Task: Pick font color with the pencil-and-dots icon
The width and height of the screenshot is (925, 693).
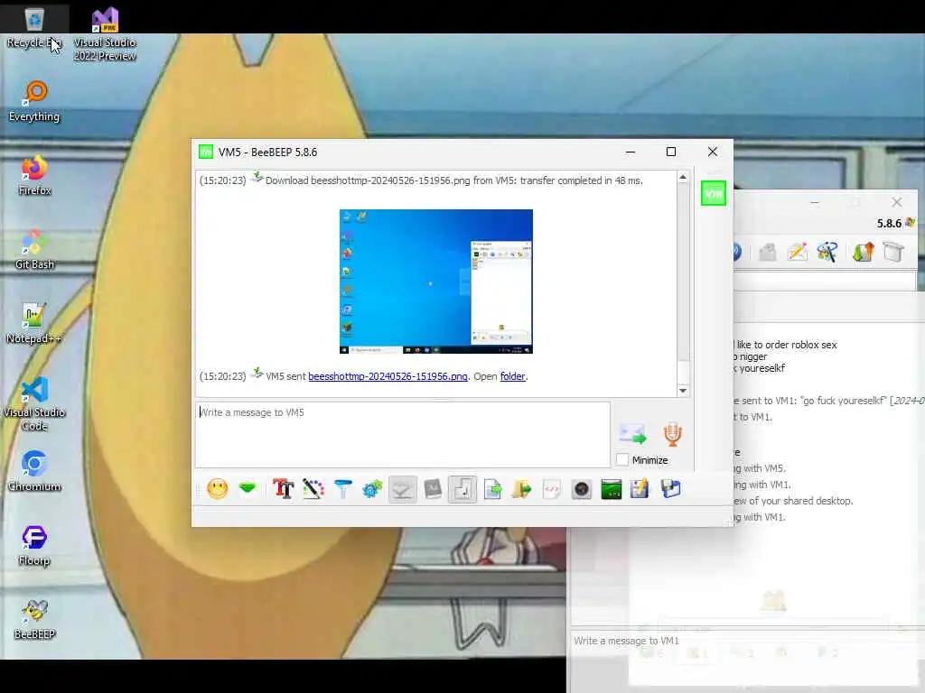Action: point(313,488)
